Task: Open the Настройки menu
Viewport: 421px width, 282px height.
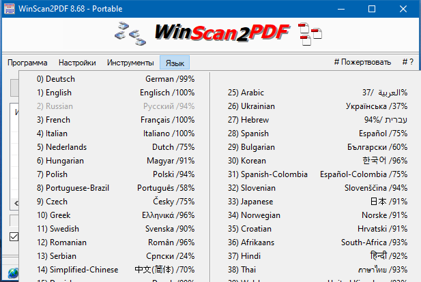Action: pyautogui.click(x=77, y=63)
